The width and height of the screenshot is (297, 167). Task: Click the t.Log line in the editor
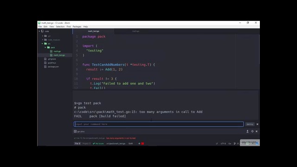pyautogui.click(x=123, y=83)
